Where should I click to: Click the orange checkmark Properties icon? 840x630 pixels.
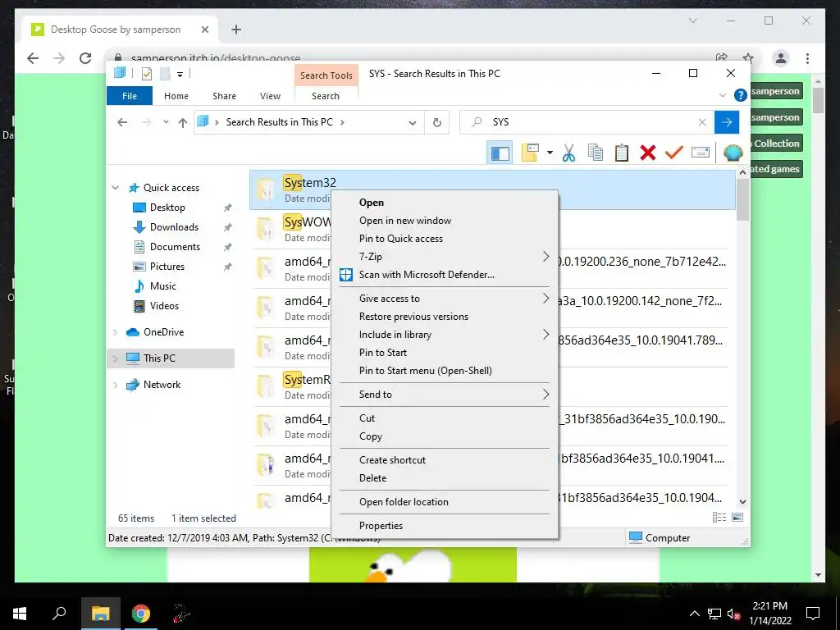[x=674, y=153]
